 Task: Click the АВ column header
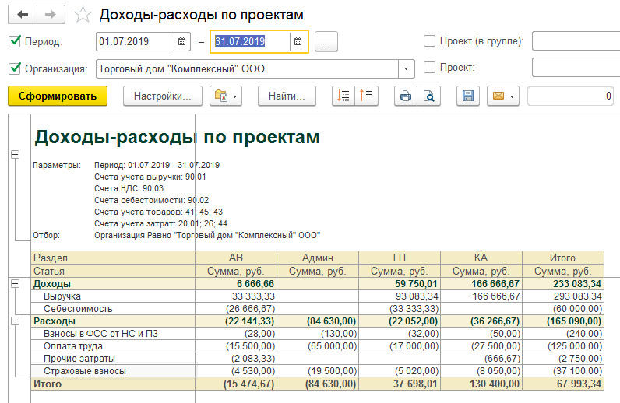pyautogui.click(x=236, y=258)
